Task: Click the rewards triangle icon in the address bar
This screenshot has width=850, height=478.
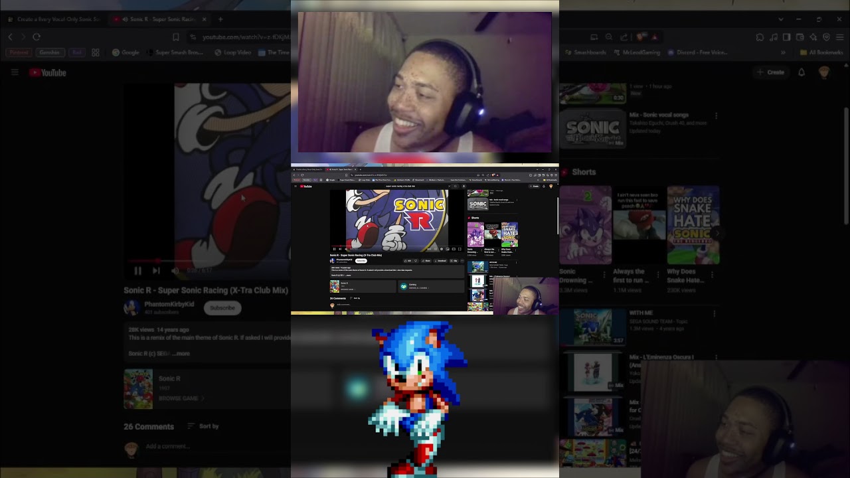Action: pos(654,37)
